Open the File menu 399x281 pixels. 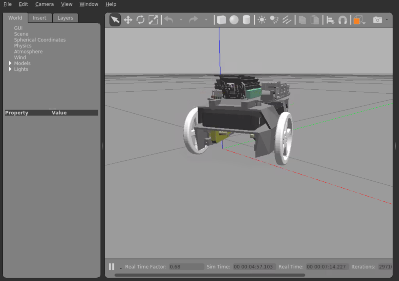point(7,4)
